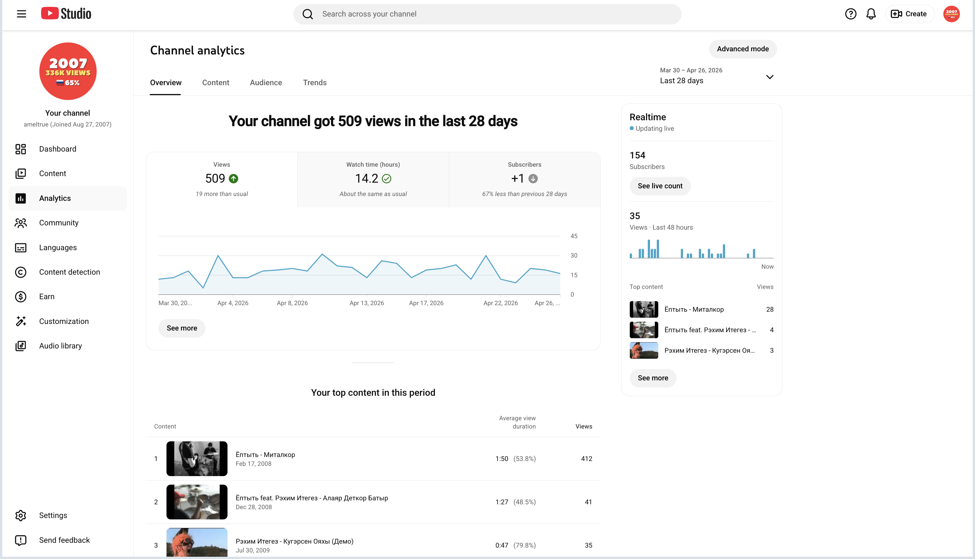Expand the Last 28 days date range
This screenshot has width=975, height=559.
tap(717, 76)
